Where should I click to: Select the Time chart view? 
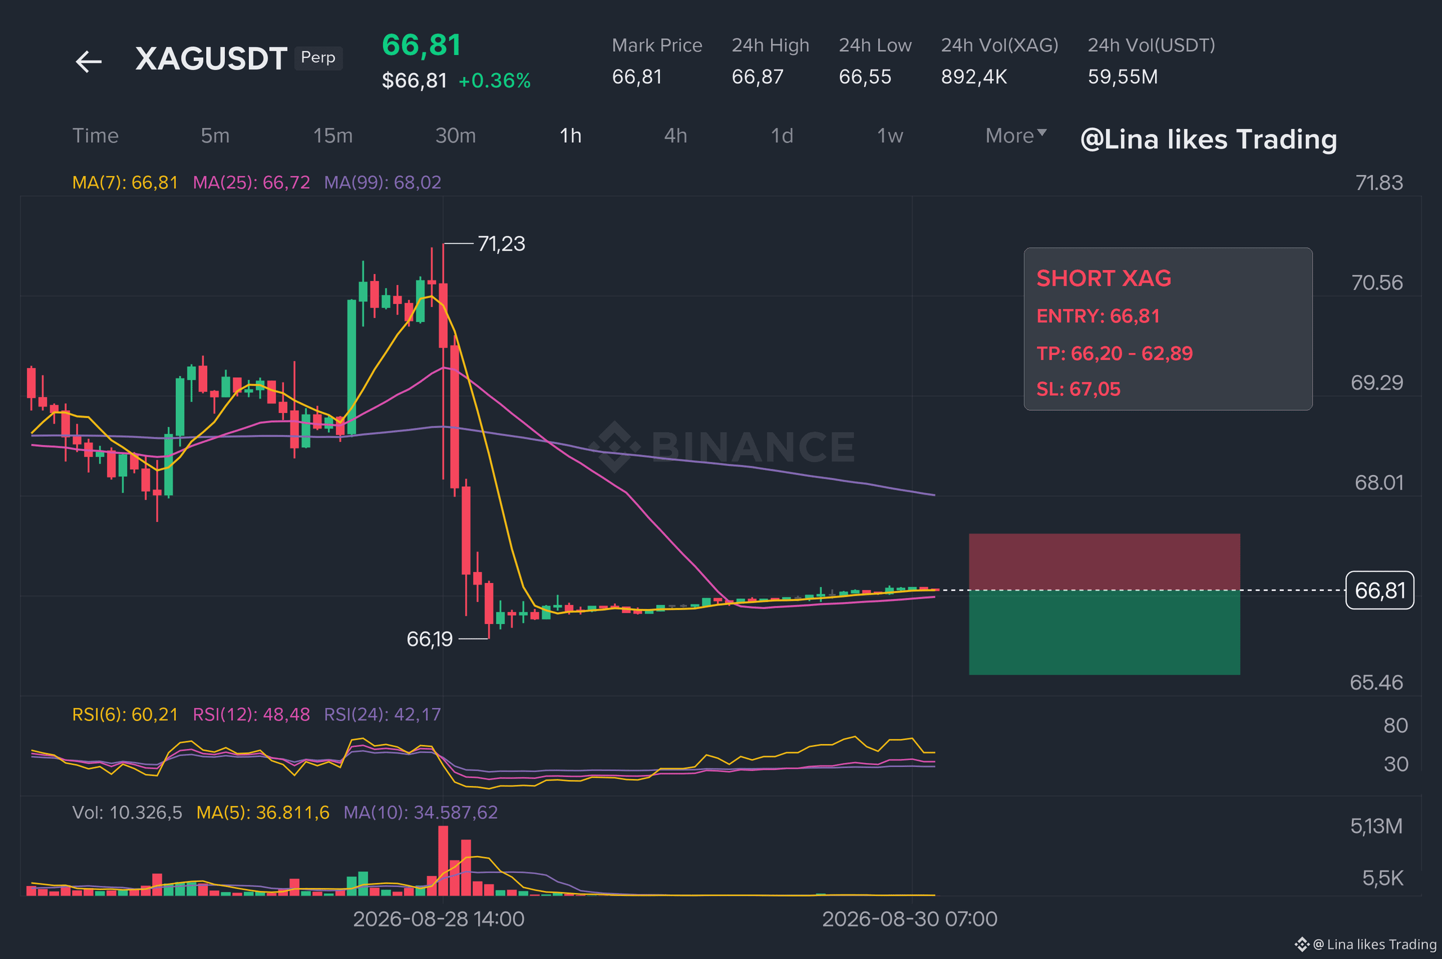coord(96,136)
